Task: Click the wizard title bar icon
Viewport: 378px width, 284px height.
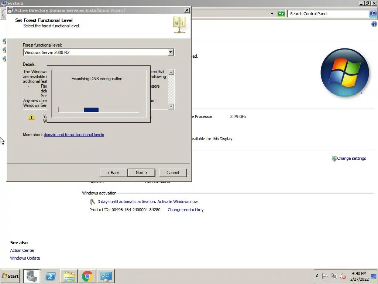Action: pyautogui.click(x=10, y=10)
